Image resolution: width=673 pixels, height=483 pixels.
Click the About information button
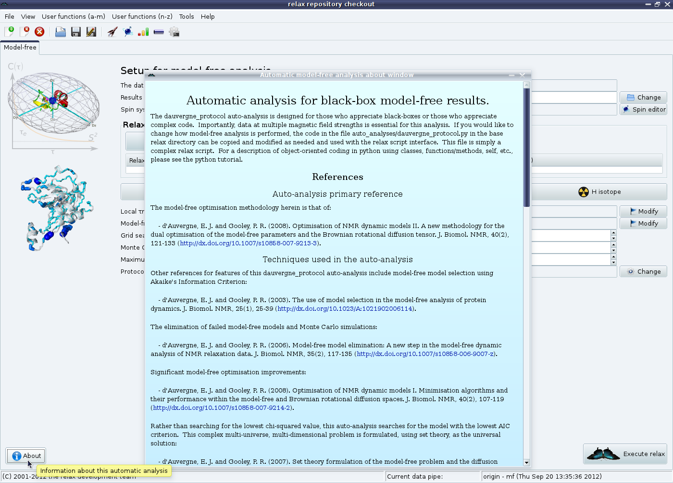point(26,456)
